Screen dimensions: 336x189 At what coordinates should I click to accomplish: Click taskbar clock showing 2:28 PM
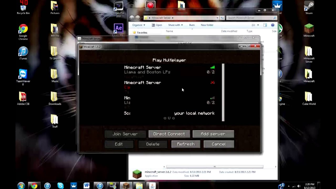[x=310, y=186]
